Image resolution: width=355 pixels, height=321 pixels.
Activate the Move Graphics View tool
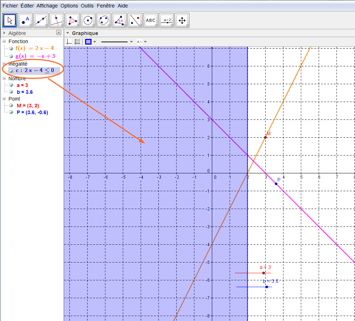(x=182, y=20)
